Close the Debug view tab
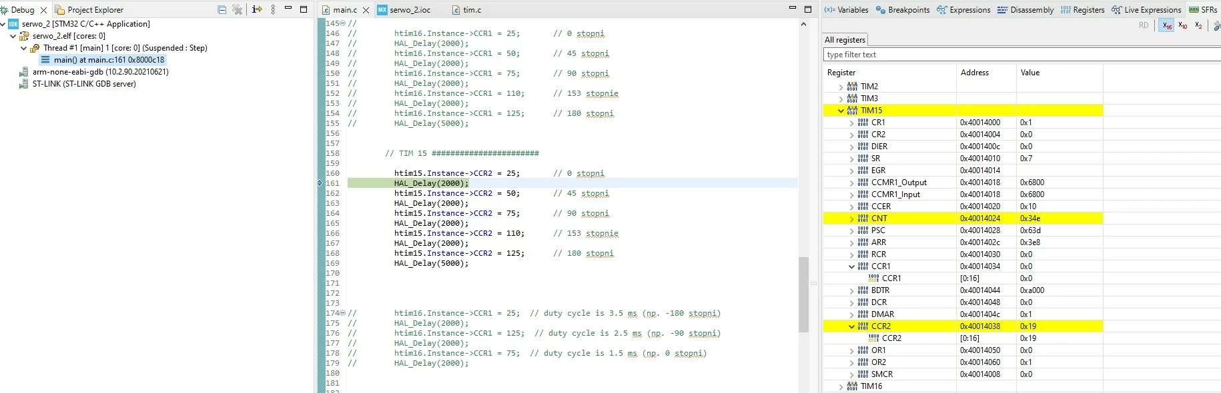Image resolution: width=1221 pixels, height=393 pixels. pos(43,10)
